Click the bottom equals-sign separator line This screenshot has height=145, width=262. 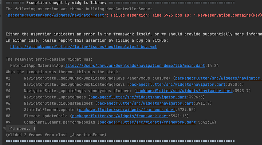(x=120, y=141)
